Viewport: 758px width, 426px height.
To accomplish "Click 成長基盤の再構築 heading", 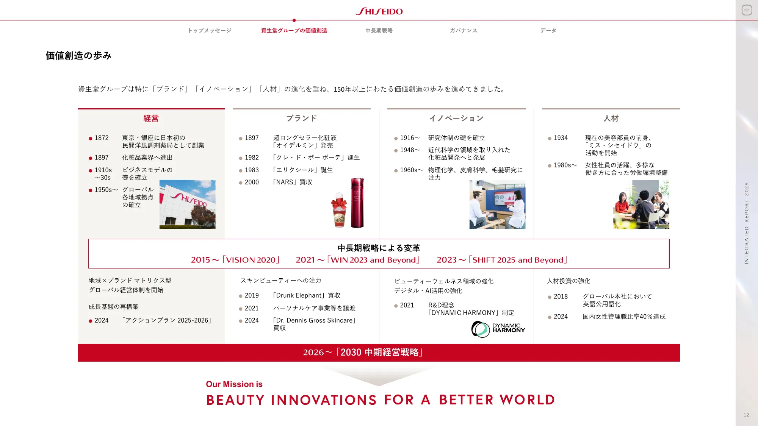I will point(114,307).
